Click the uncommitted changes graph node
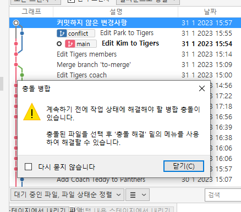241x212 pixels. point(16,23)
